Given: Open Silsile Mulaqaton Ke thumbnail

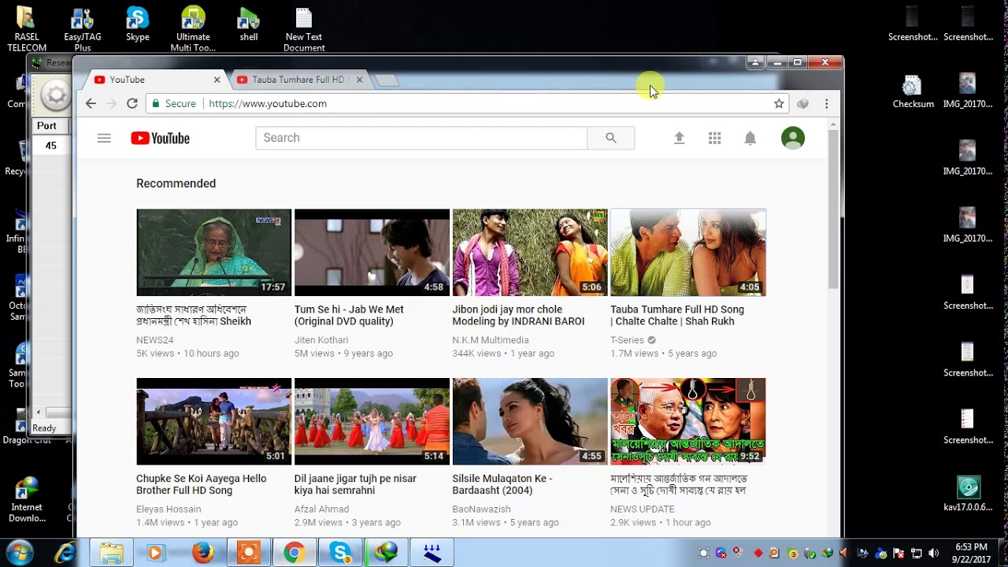Looking at the screenshot, I should coord(530,421).
